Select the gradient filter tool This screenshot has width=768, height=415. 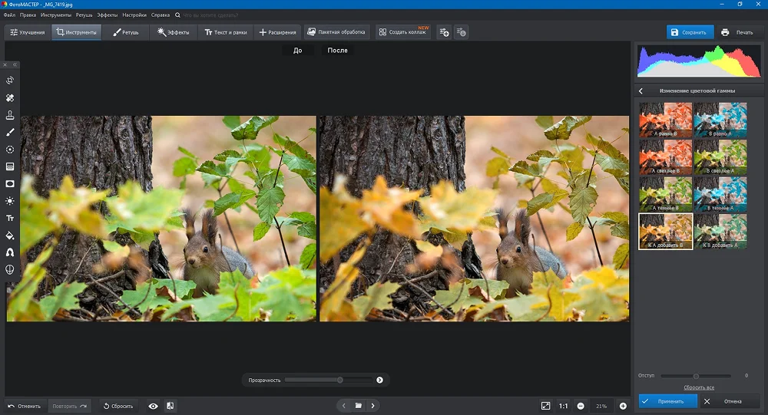coord(10,166)
